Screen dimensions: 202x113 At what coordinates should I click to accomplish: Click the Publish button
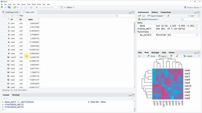pyautogui.click(x=188, y=56)
